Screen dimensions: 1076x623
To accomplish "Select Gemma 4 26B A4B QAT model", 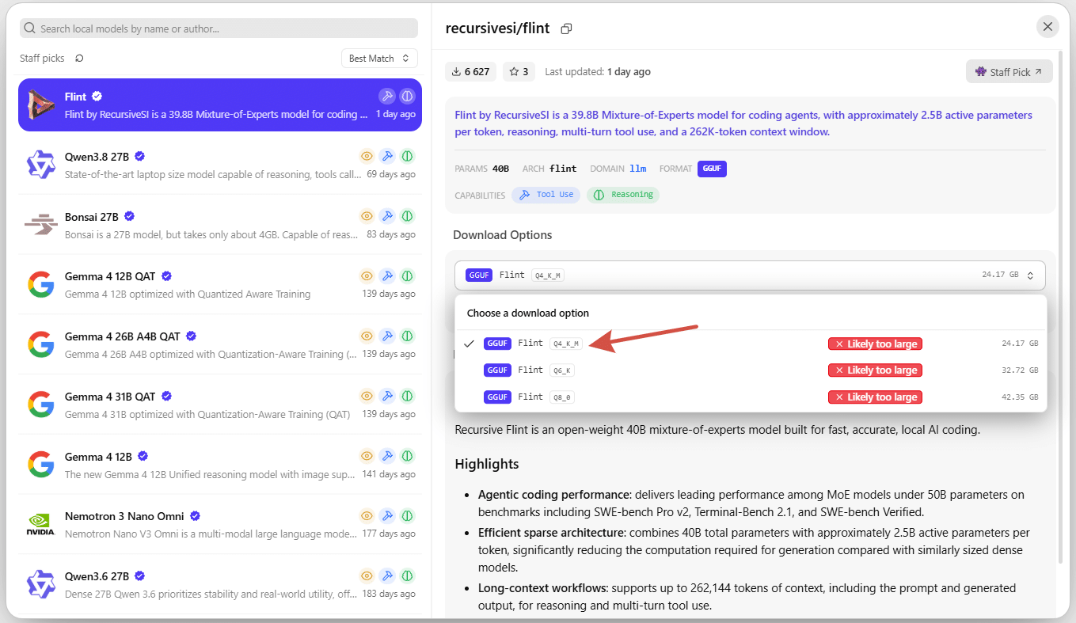I will coord(220,344).
